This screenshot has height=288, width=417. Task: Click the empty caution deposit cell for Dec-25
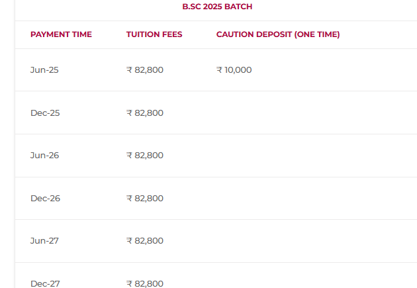[x=278, y=113]
